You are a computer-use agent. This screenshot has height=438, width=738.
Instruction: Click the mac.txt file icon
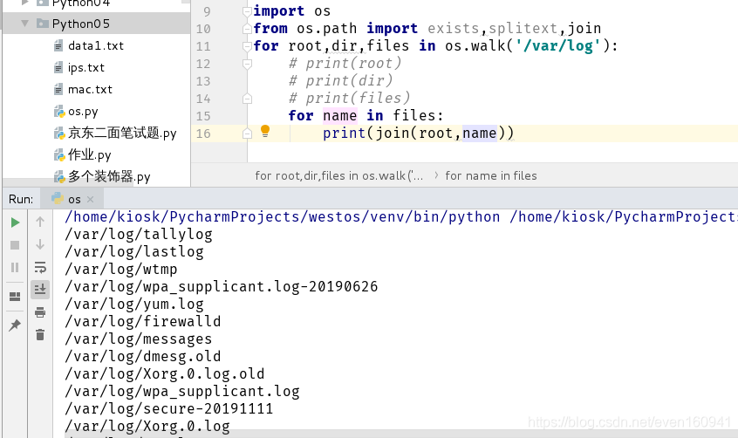[x=58, y=90]
